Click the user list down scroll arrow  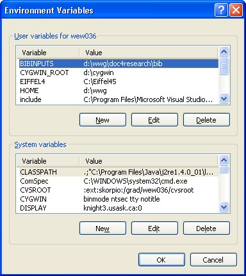click(x=224, y=99)
